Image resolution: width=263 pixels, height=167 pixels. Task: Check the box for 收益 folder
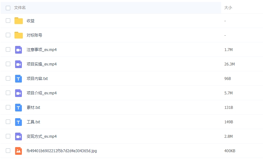pos(8,21)
